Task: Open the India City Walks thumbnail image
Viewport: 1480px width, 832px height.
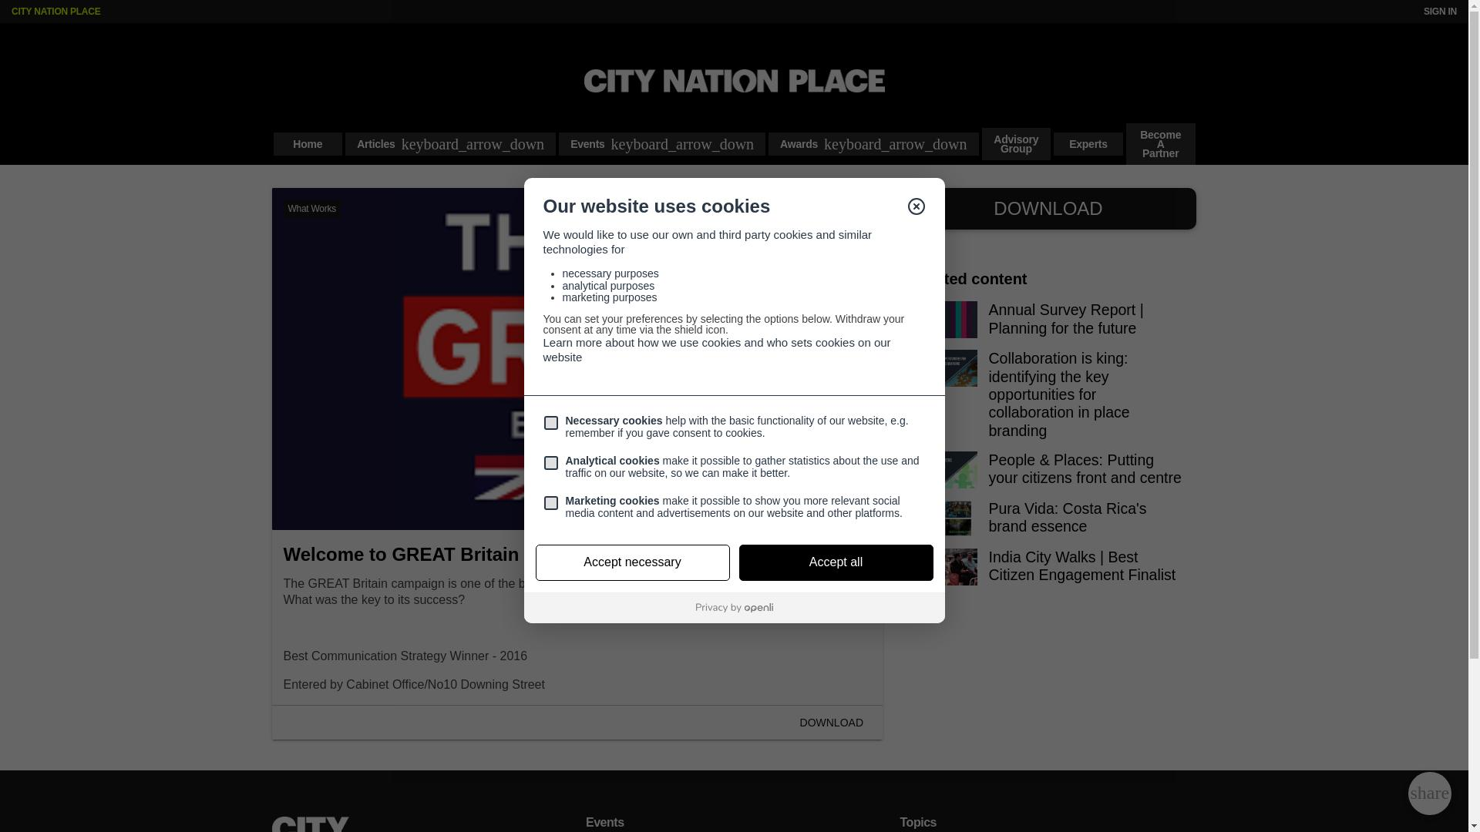Action: tap(960, 567)
